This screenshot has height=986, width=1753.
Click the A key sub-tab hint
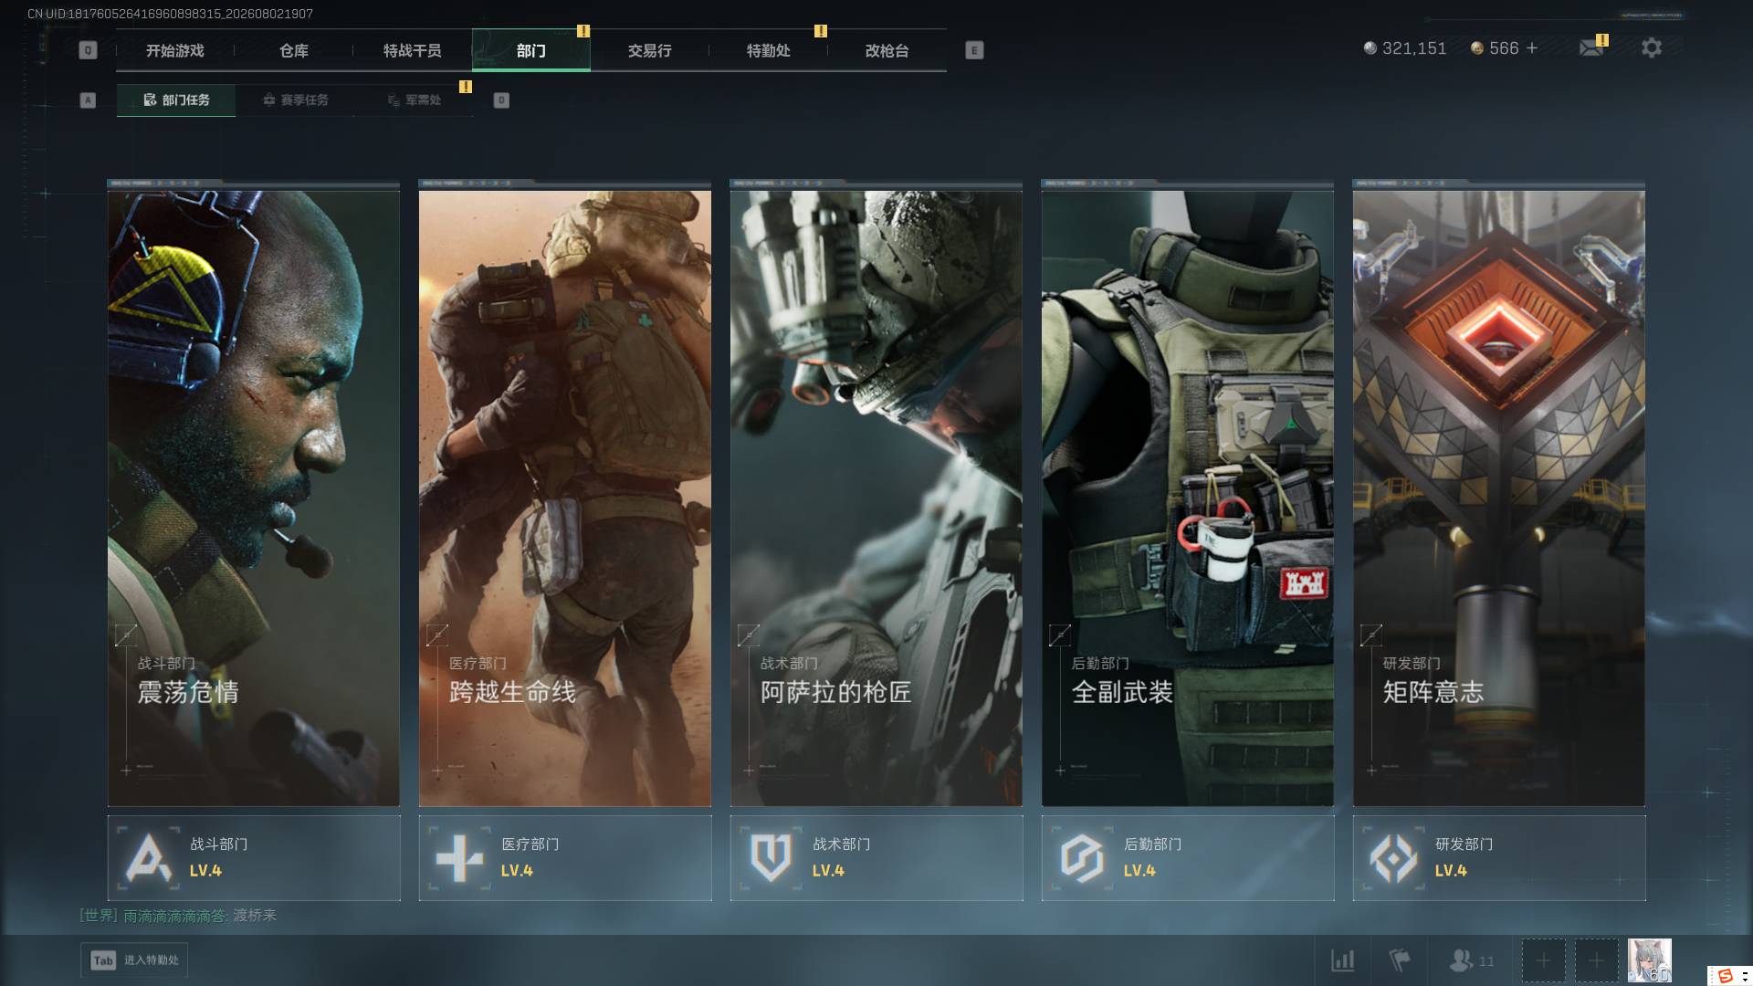(x=88, y=100)
